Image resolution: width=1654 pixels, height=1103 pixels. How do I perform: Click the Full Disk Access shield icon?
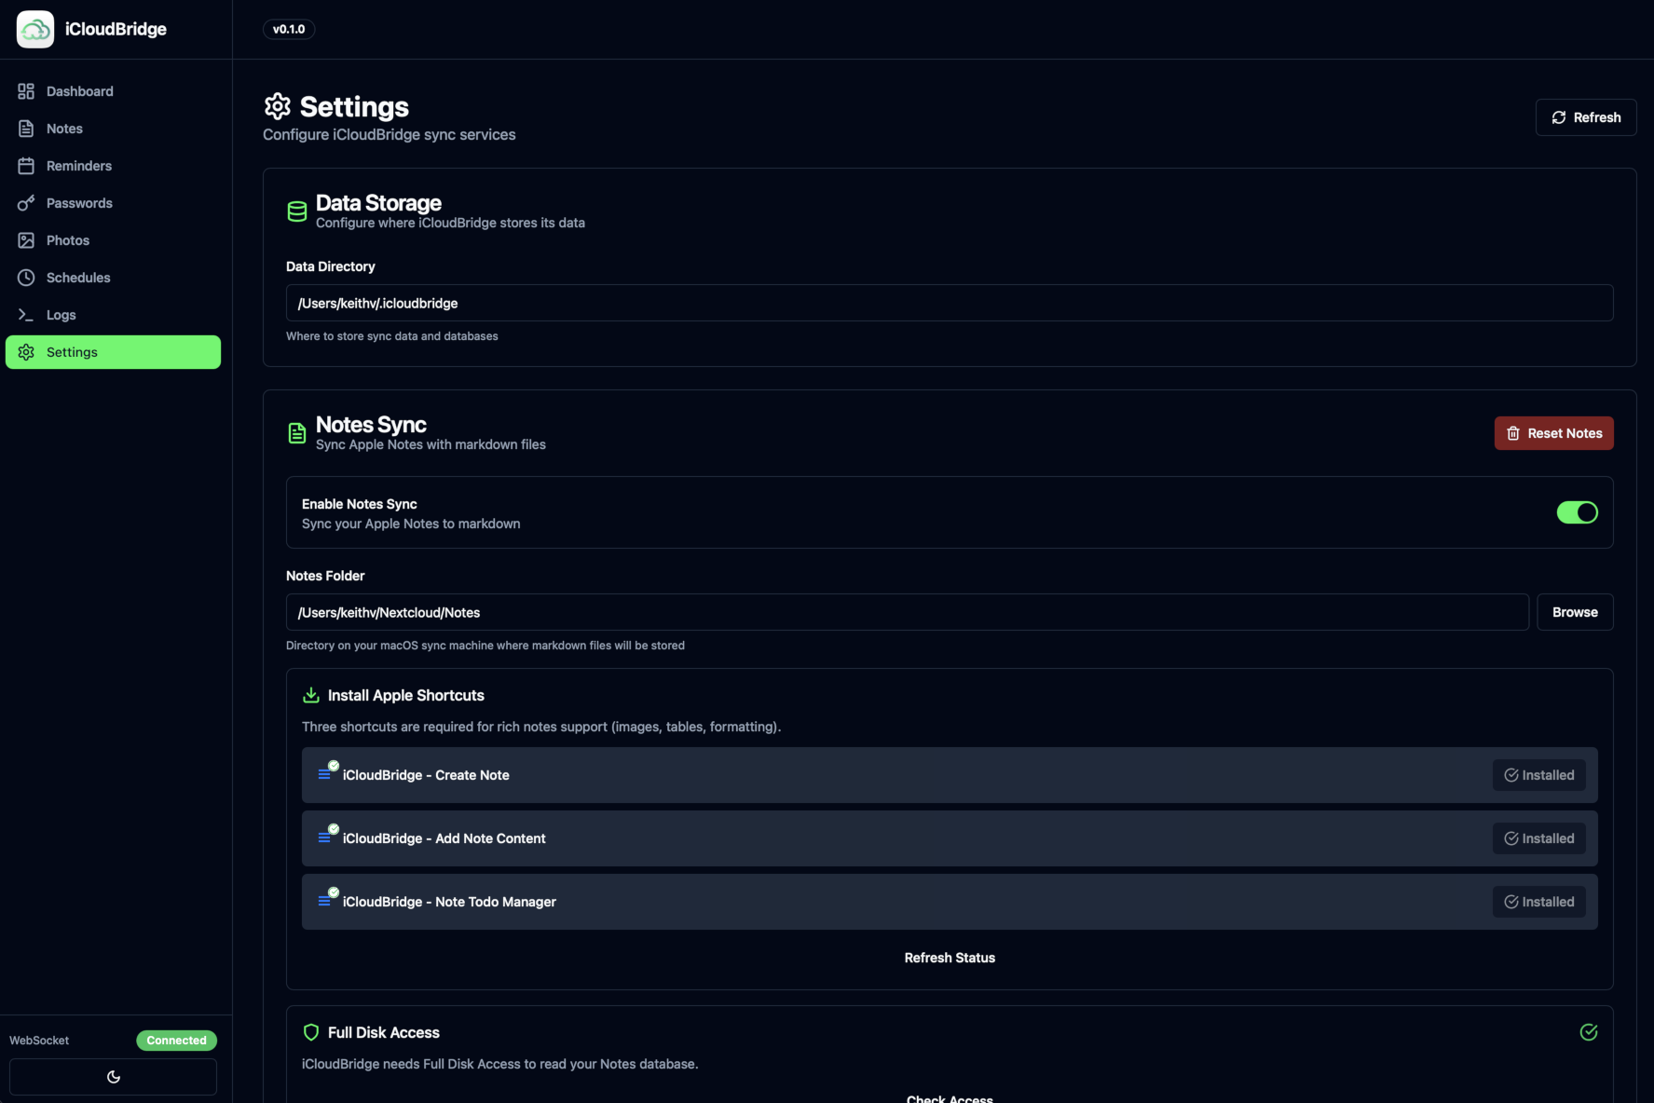310,1032
